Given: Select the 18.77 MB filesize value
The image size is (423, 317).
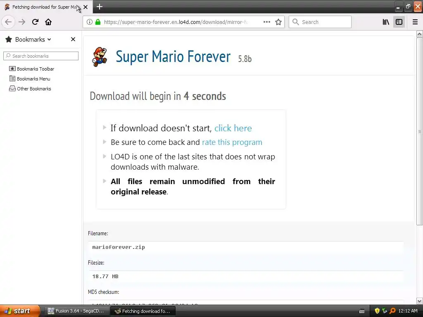Looking at the screenshot, I should (x=105, y=276).
